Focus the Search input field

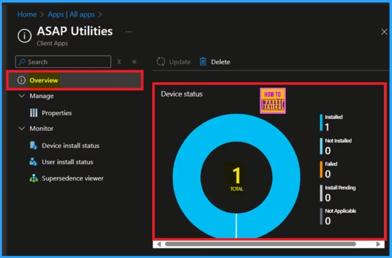coord(63,62)
